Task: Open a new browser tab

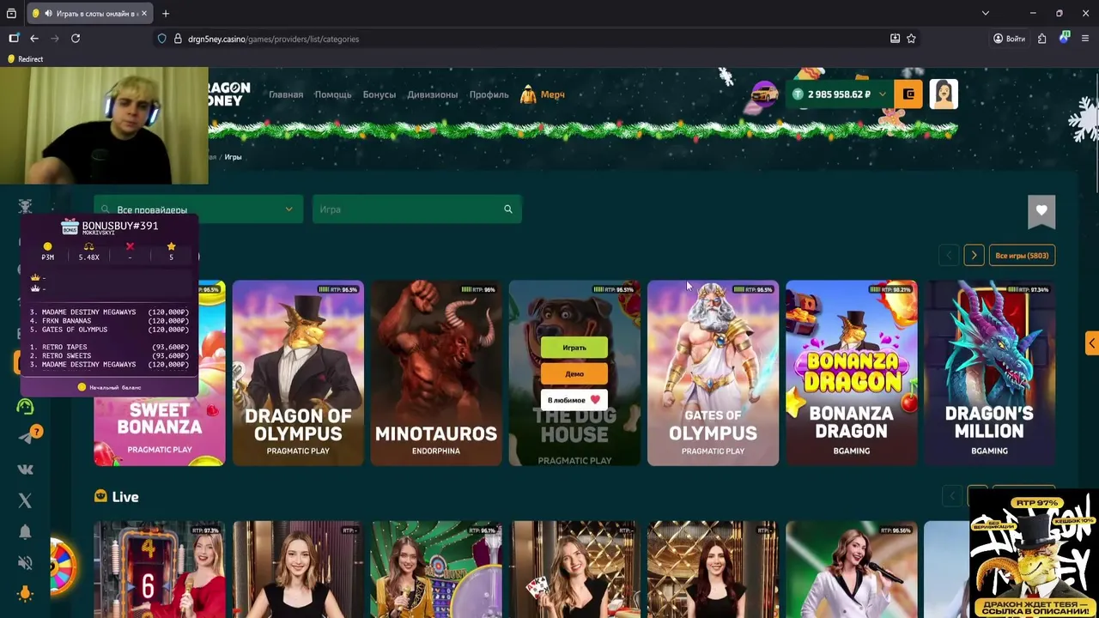Action: pos(166,13)
